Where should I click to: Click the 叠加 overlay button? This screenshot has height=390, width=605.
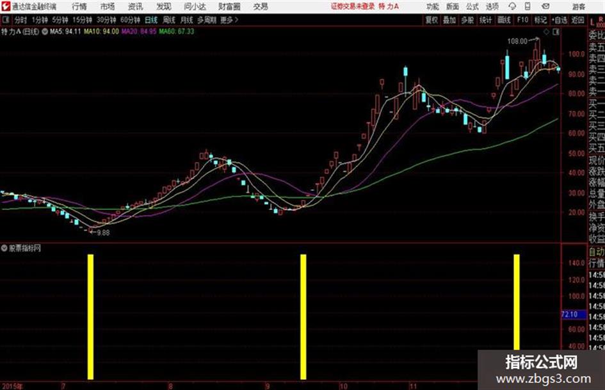point(449,20)
